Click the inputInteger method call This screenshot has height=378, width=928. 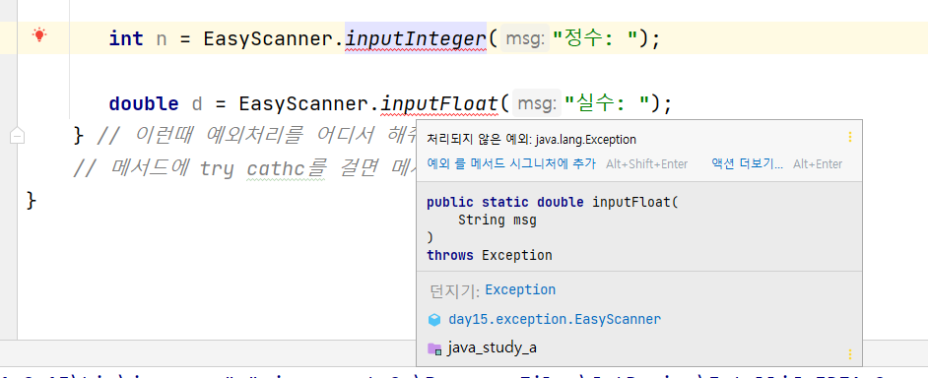point(416,39)
